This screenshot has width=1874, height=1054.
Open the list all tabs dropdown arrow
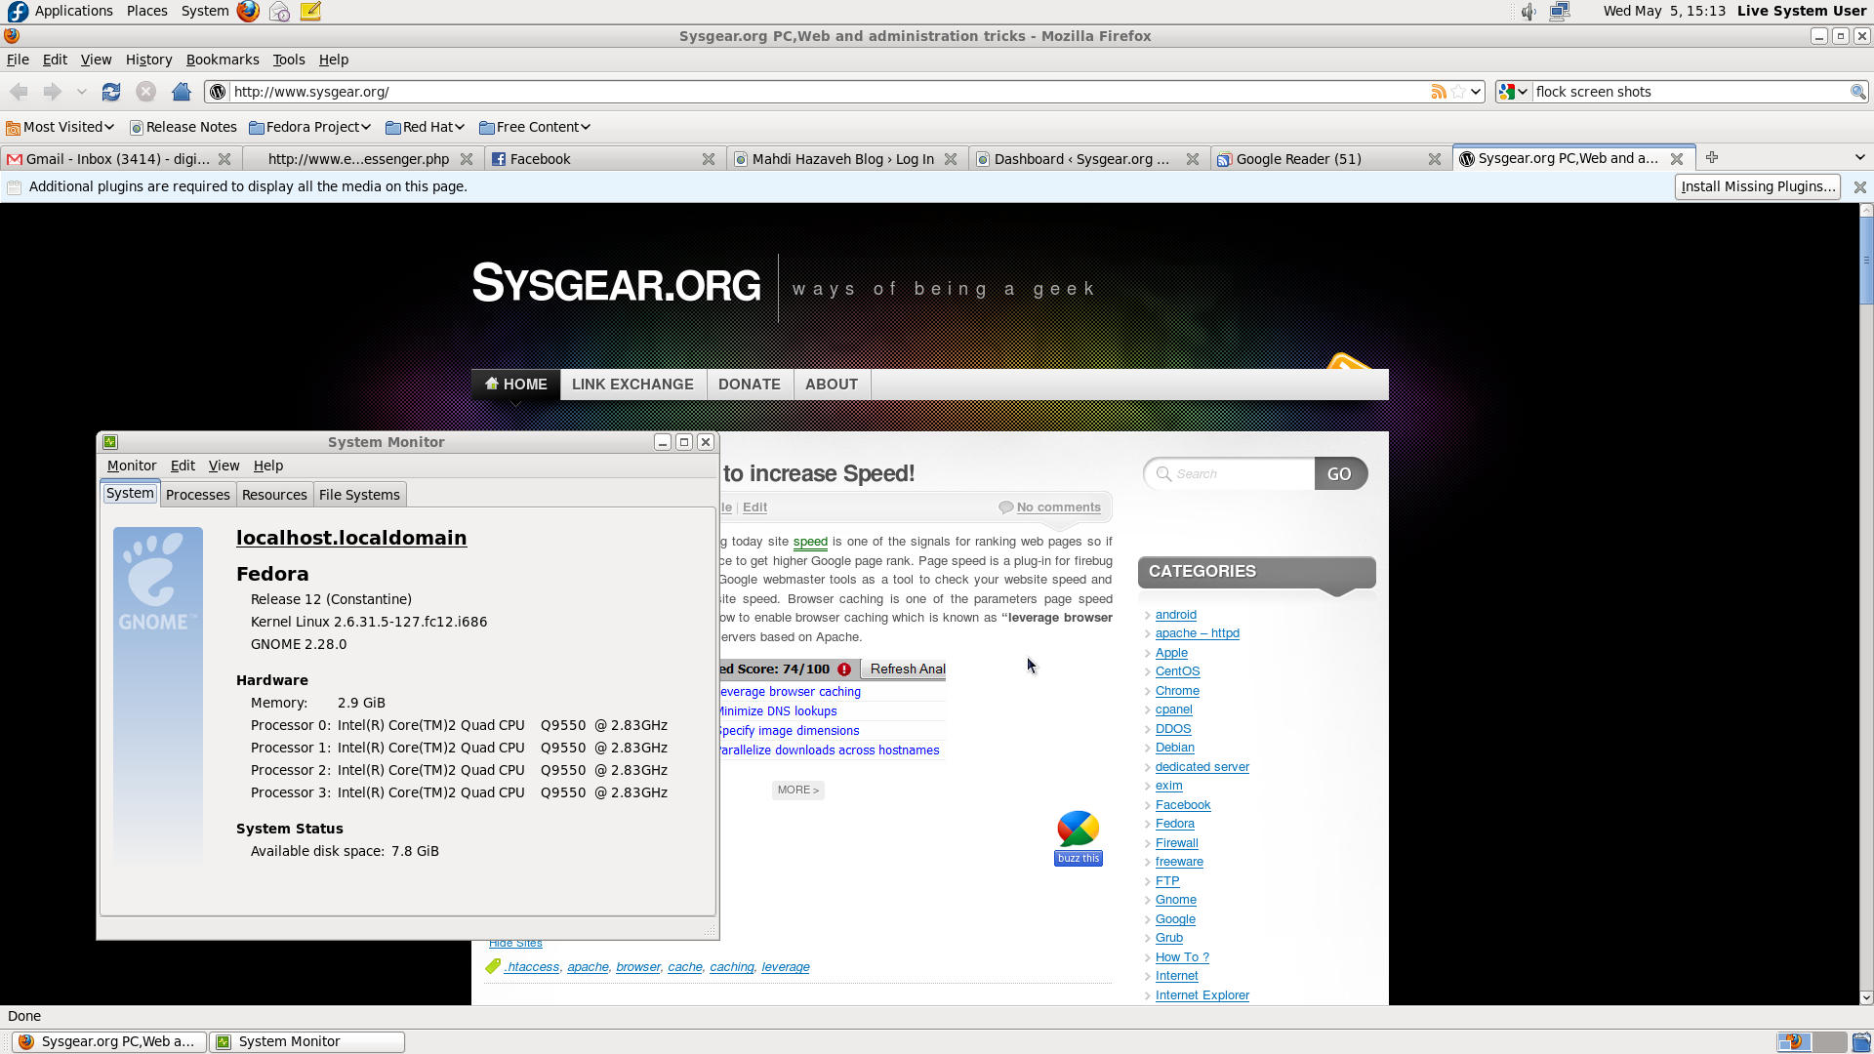[x=1859, y=158]
